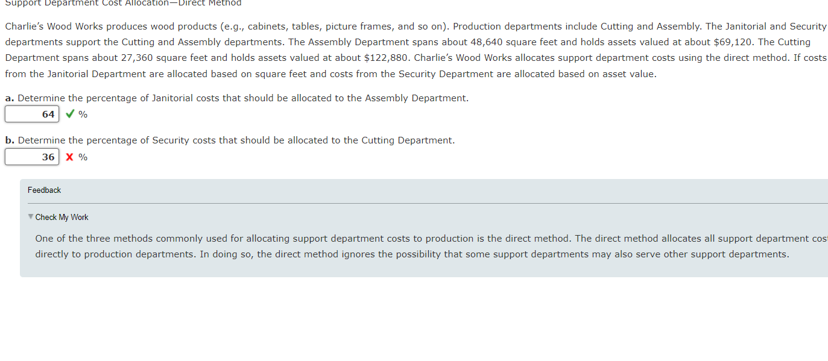Click the percent sign after the 64 answer
The width and height of the screenshot is (828, 361).
[83, 113]
